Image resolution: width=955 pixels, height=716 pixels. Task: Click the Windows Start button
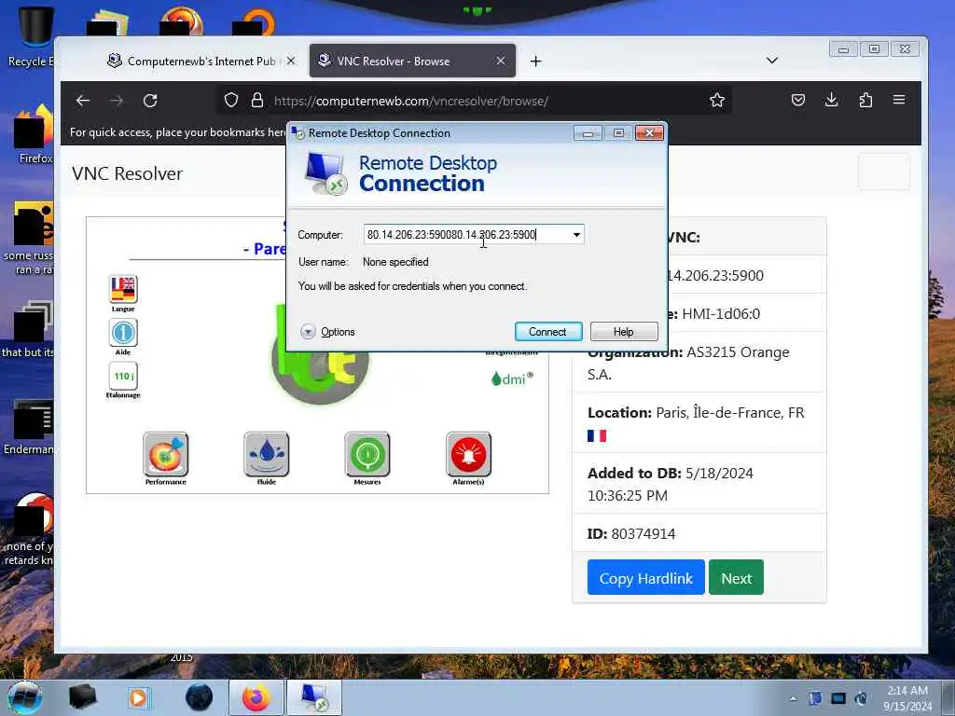pos(25,697)
